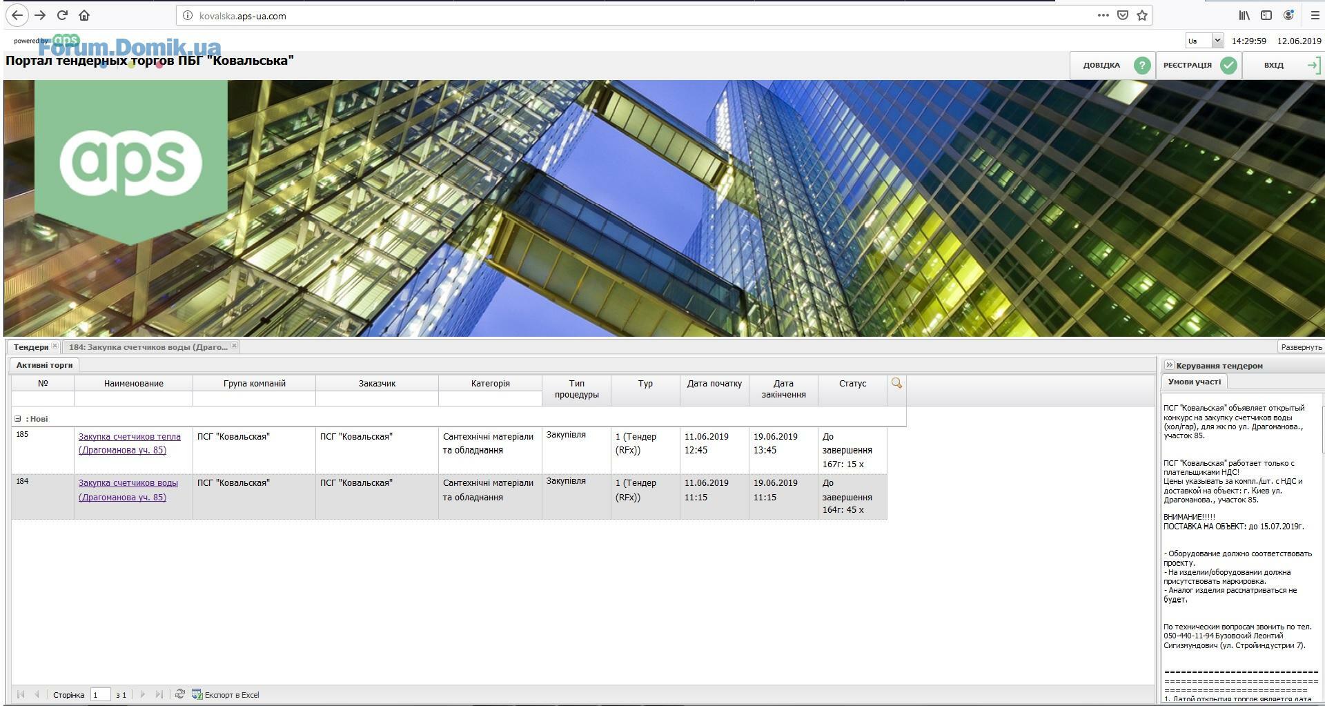Click the Наименование filter input field
The width and height of the screenshot is (1325, 706).
pos(134,399)
